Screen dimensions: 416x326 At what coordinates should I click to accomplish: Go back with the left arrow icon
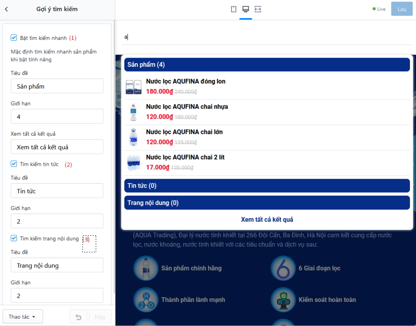[x=6, y=9]
